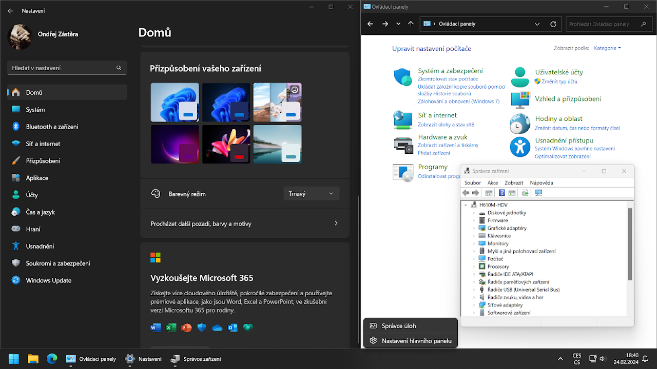Open File Explorer from taskbar
This screenshot has height=369, width=657.
tap(33, 359)
